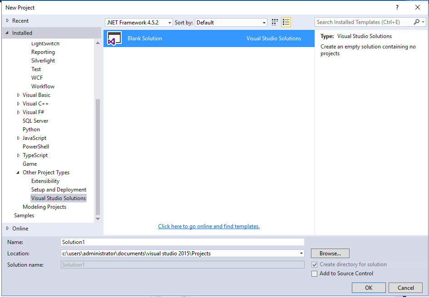Switch to medium icons list view
The height and width of the screenshot is (297, 429).
point(286,22)
